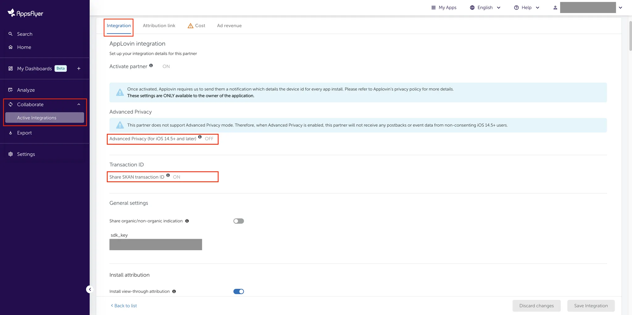Click the Advanced Privacy OFF status

click(x=209, y=139)
